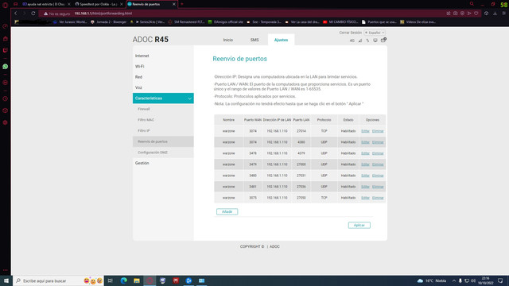The image size is (509, 286).
Task: Click the Aplicar button
Action: tap(359, 225)
